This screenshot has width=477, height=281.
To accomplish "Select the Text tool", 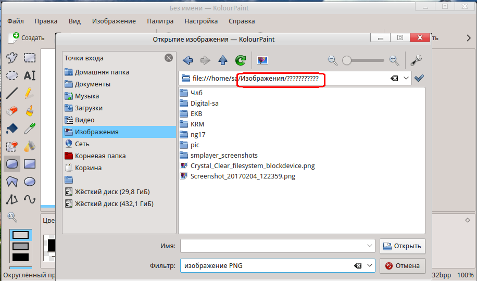I will point(30,75).
